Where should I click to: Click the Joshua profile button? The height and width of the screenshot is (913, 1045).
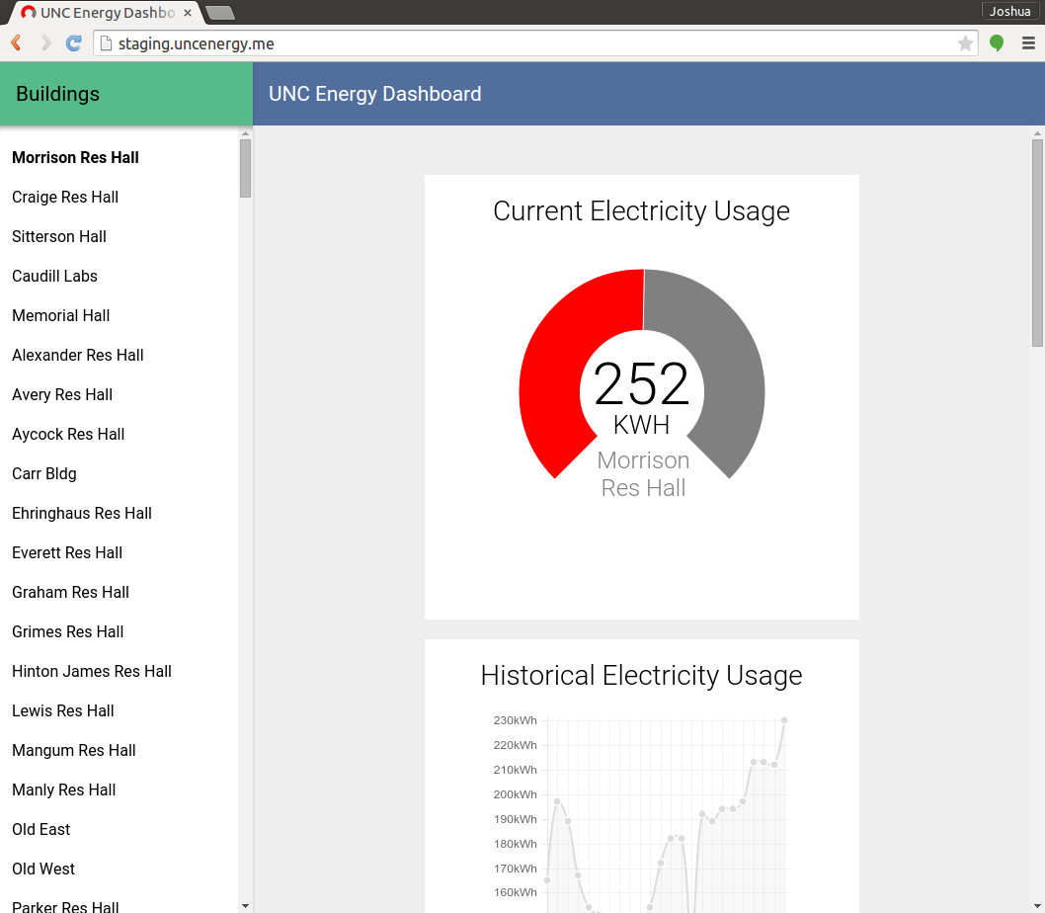1009,11
